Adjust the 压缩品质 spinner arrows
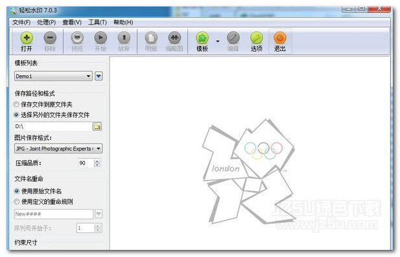This screenshot has height=257, width=400. tap(97, 163)
